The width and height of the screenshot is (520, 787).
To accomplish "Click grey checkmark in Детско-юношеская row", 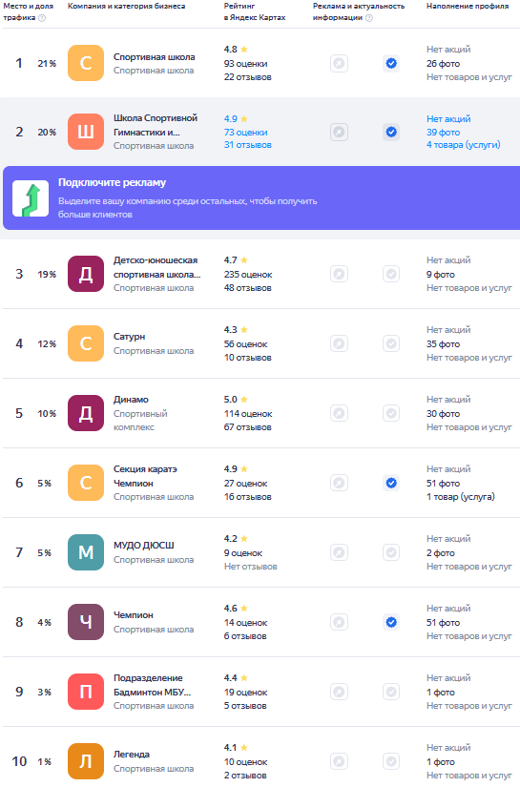I will tap(391, 274).
